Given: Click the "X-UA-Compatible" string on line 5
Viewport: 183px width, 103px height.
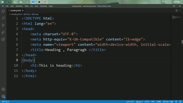Looking at the screenshot, I should [x=85, y=39].
